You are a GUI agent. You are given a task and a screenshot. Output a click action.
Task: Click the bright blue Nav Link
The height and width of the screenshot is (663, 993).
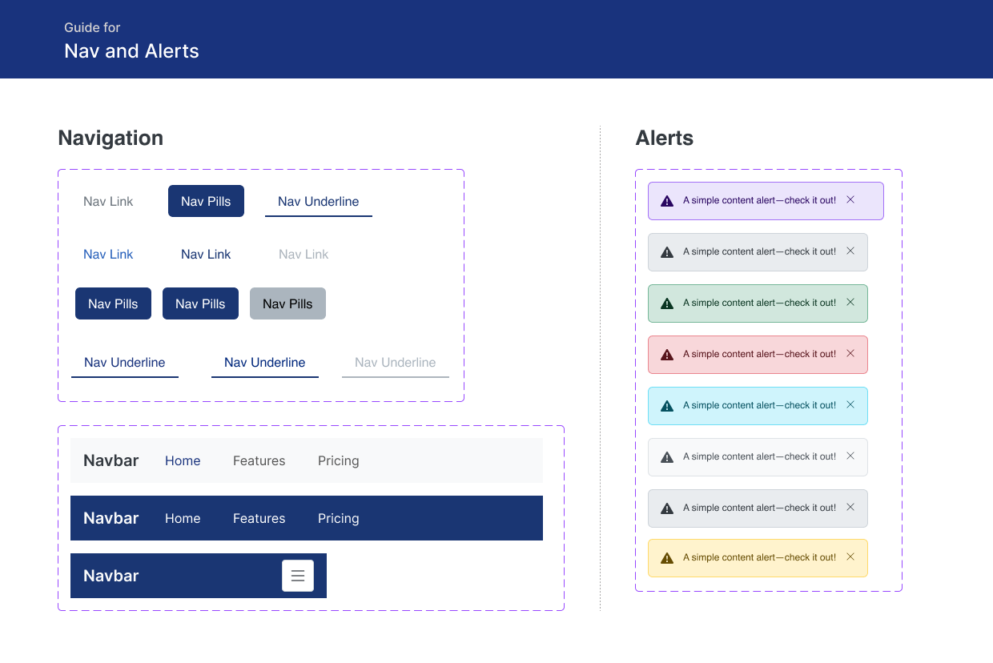click(x=108, y=254)
